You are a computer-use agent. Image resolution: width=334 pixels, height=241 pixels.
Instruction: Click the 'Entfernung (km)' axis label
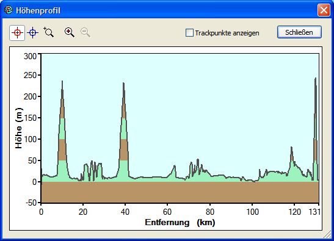click(x=180, y=222)
